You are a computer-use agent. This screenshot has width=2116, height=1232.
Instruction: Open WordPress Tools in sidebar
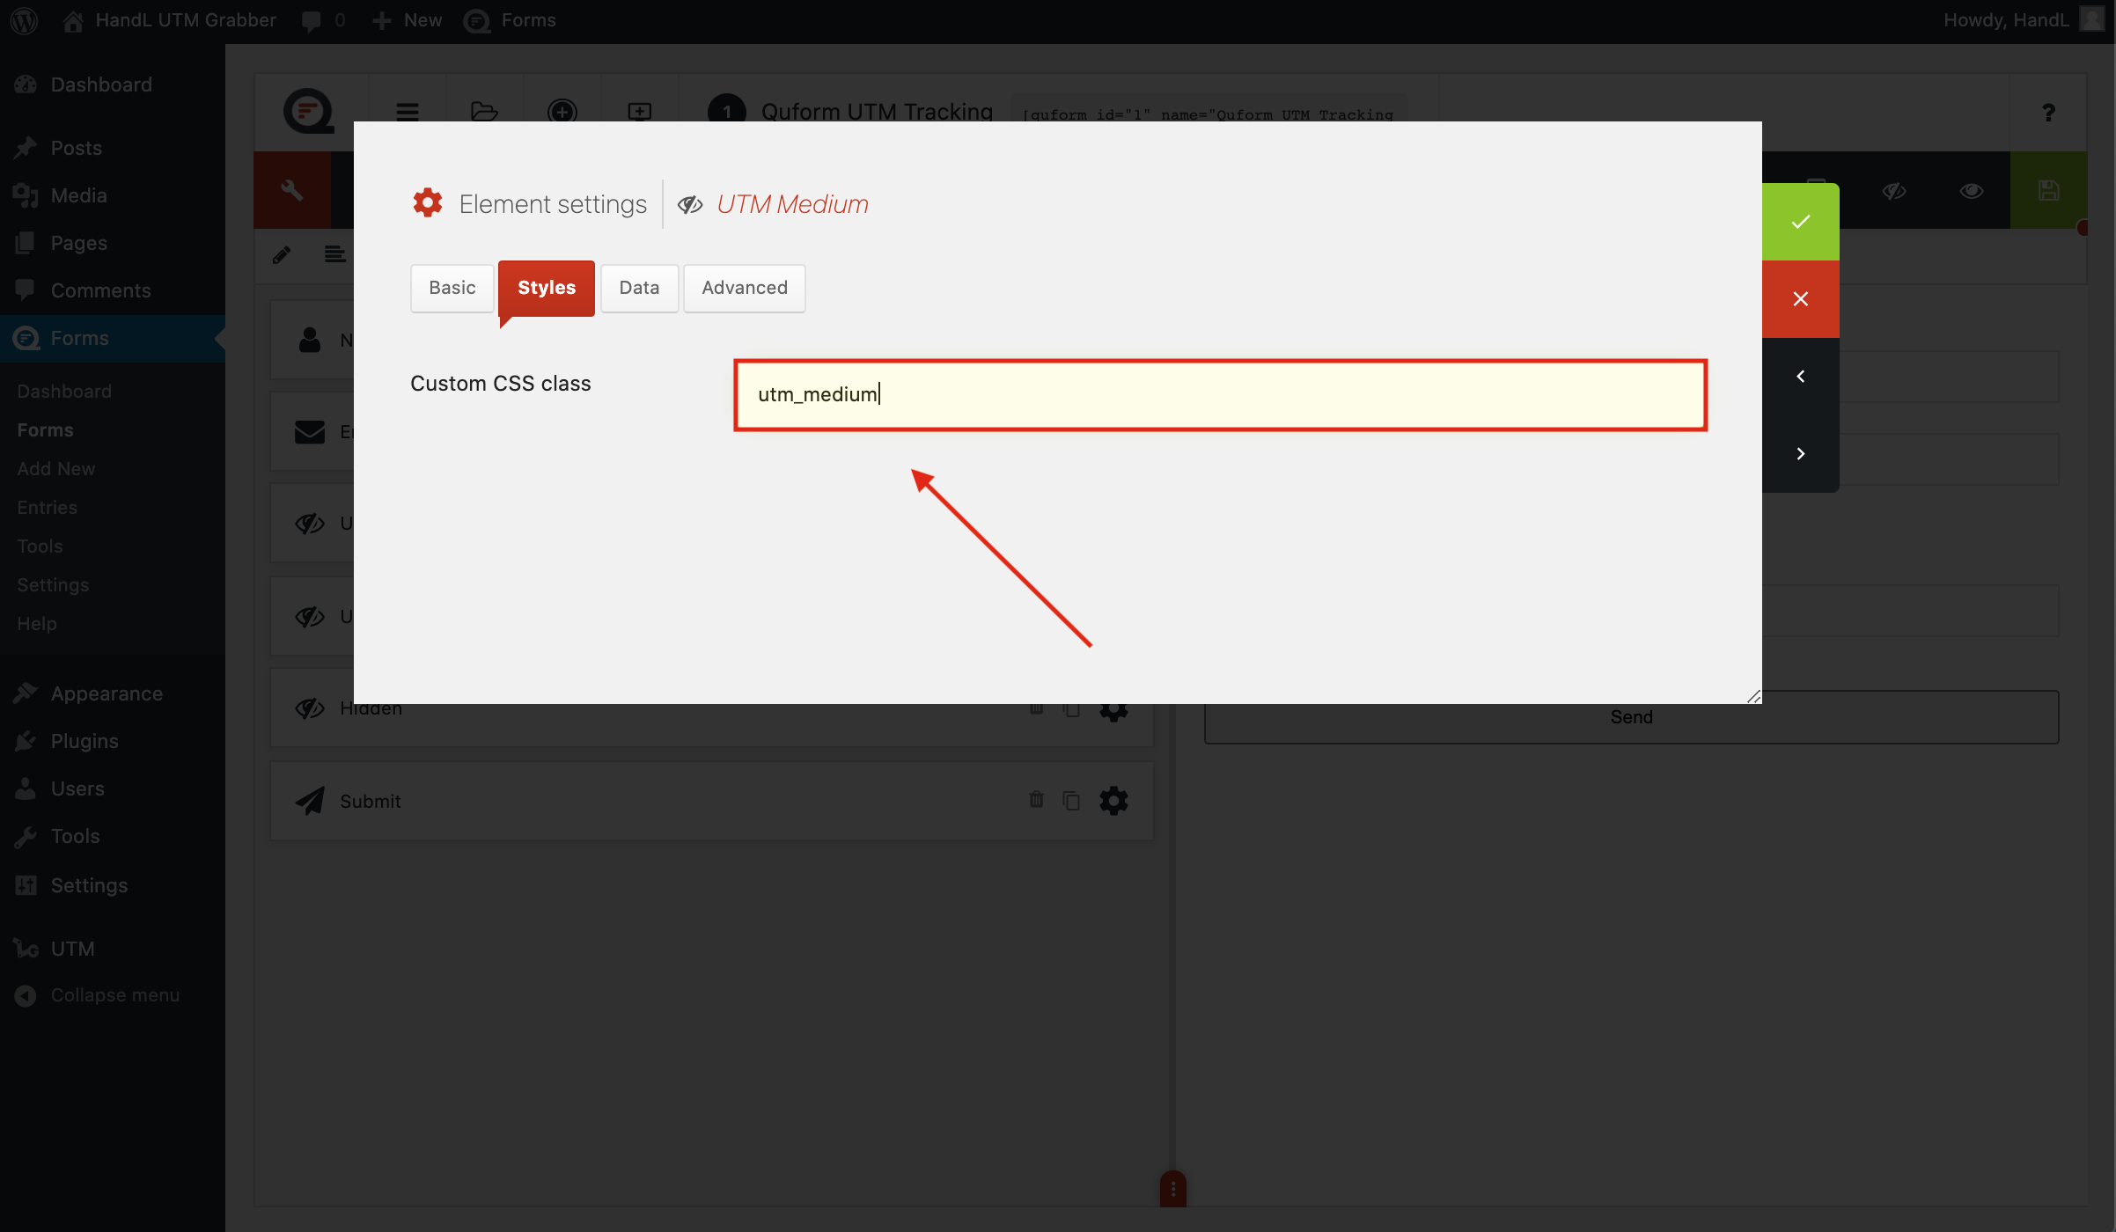113,836
